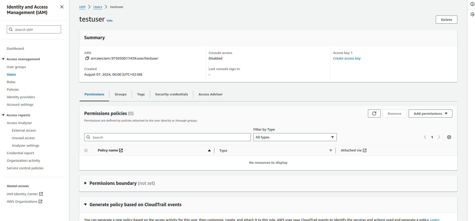Open Roles in sidebar
This screenshot has width=475, height=221.
click(11, 82)
